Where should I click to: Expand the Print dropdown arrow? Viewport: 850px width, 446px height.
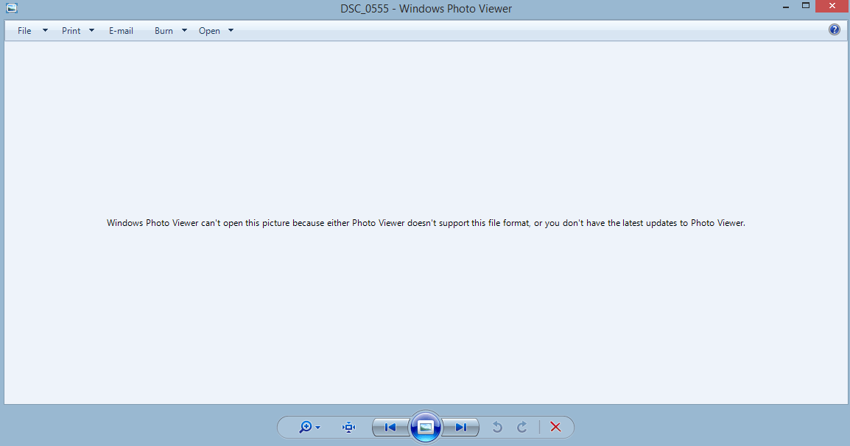tap(91, 30)
